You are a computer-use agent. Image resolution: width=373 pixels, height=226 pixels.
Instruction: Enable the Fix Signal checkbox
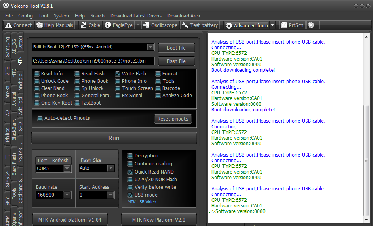(x=118, y=96)
